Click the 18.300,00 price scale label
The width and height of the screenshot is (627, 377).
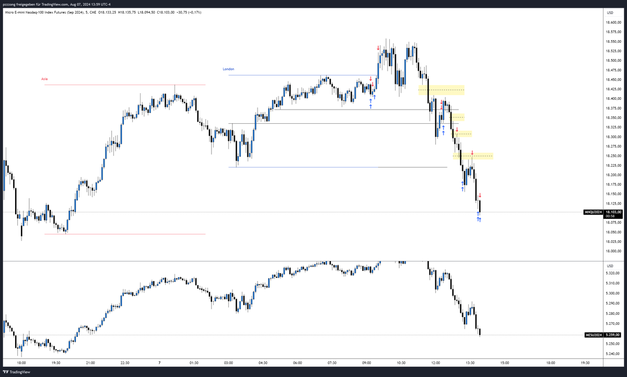pyautogui.click(x=614, y=136)
